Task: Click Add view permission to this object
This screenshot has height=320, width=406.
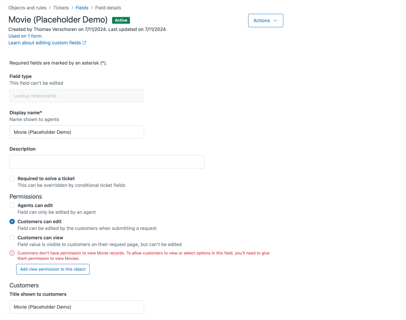Action: click(x=53, y=269)
